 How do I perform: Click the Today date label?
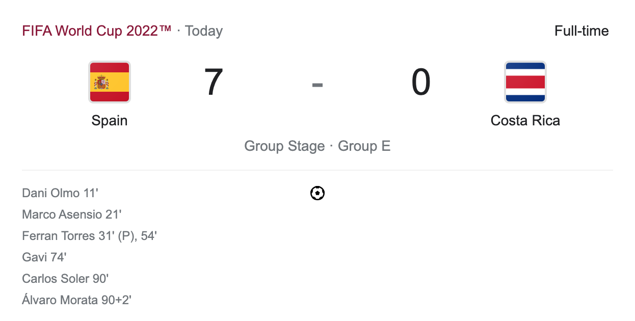point(204,31)
